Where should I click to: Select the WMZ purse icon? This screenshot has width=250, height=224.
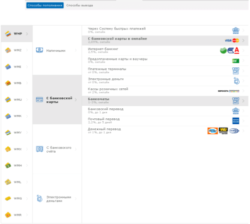coord(8,50)
